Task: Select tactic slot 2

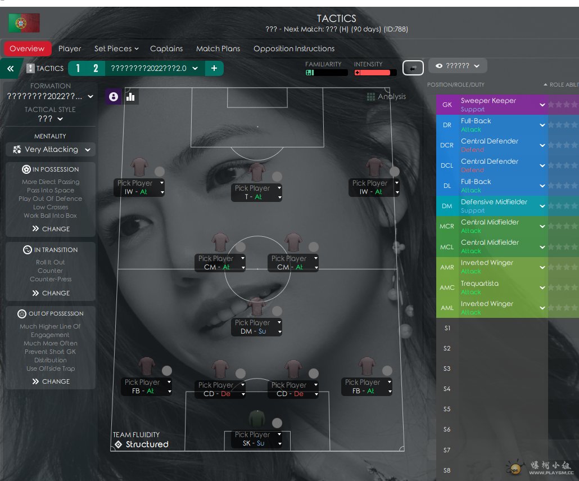Action: point(96,68)
